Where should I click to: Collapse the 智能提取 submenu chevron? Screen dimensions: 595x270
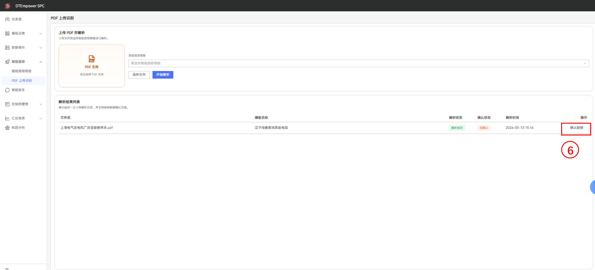click(41, 62)
